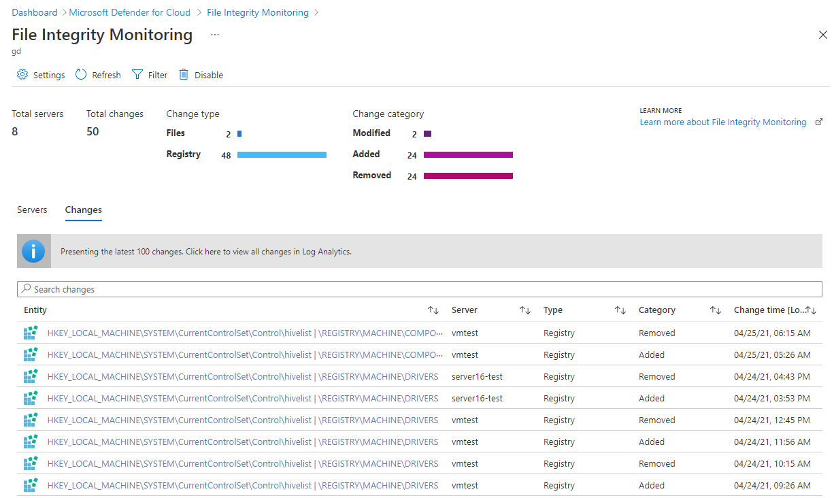Click the blue information icon in banner
The height and width of the screenshot is (498, 834).
click(x=33, y=251)
